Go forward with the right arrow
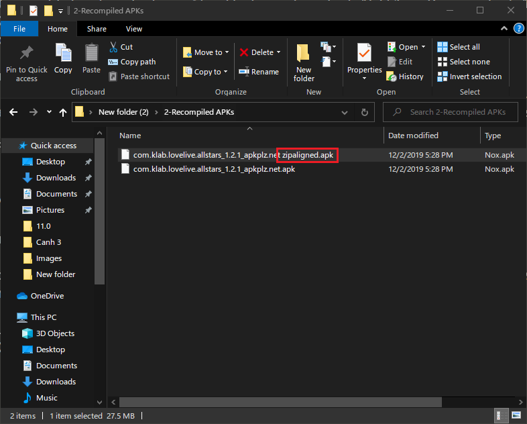 pos(34,112)
